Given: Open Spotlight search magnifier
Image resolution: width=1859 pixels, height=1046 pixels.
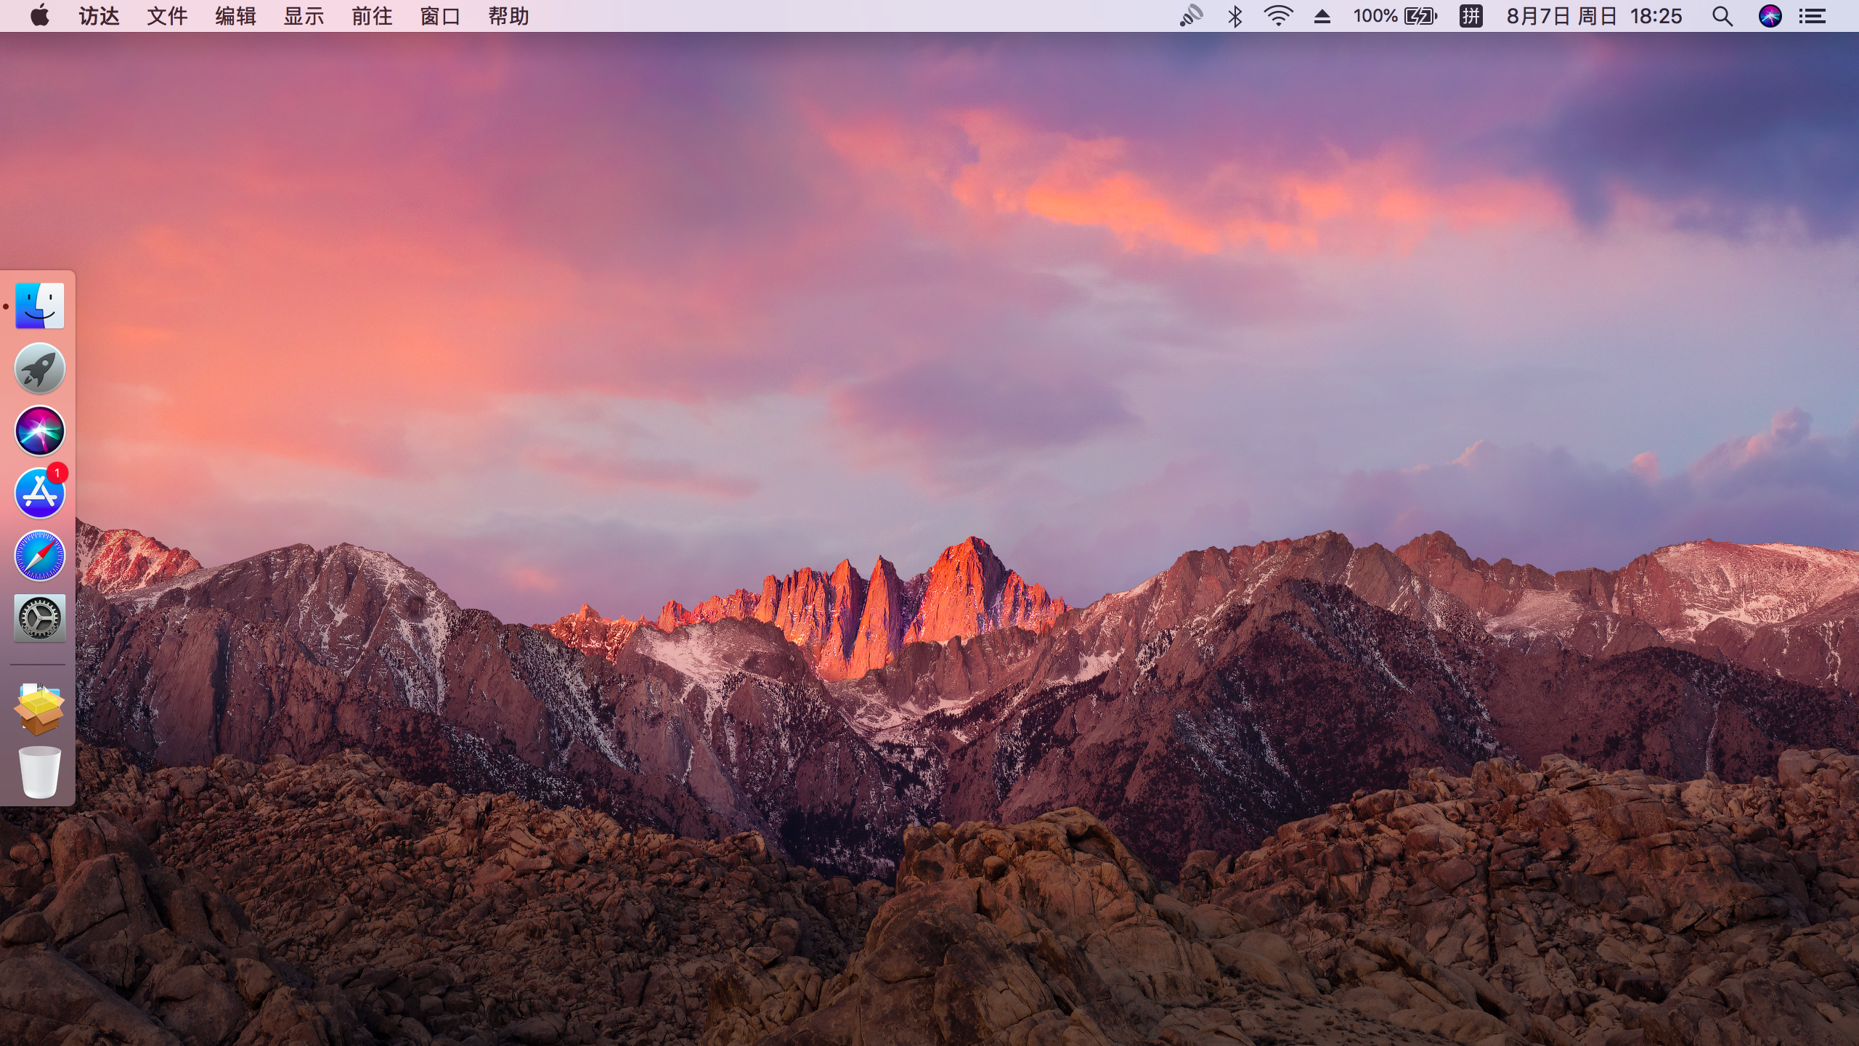Looking at the screenshot, I should pos(1722,16).
